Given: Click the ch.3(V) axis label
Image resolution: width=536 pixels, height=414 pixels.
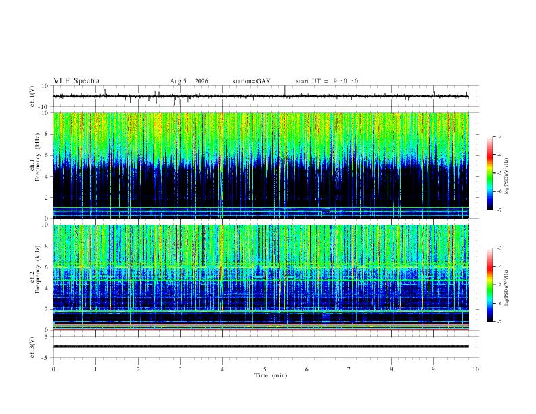Looking at the screenshot, I should [x=32, y=347].
